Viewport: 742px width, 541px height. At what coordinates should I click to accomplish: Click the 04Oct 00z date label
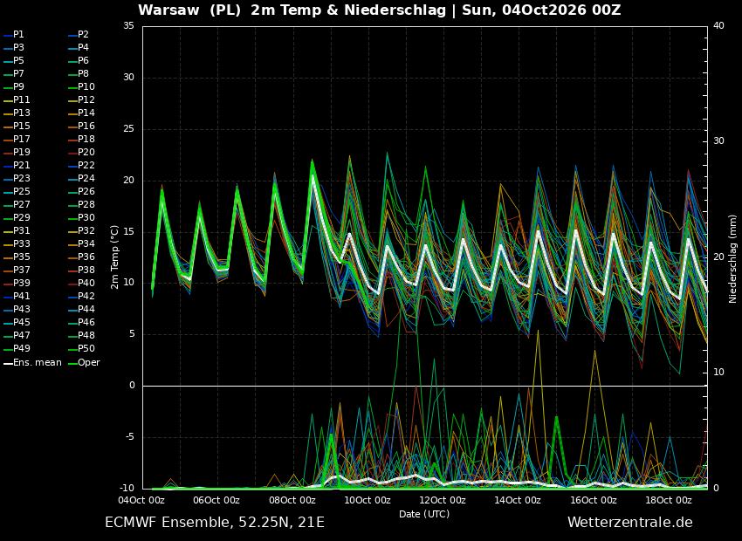click(141, 500)
